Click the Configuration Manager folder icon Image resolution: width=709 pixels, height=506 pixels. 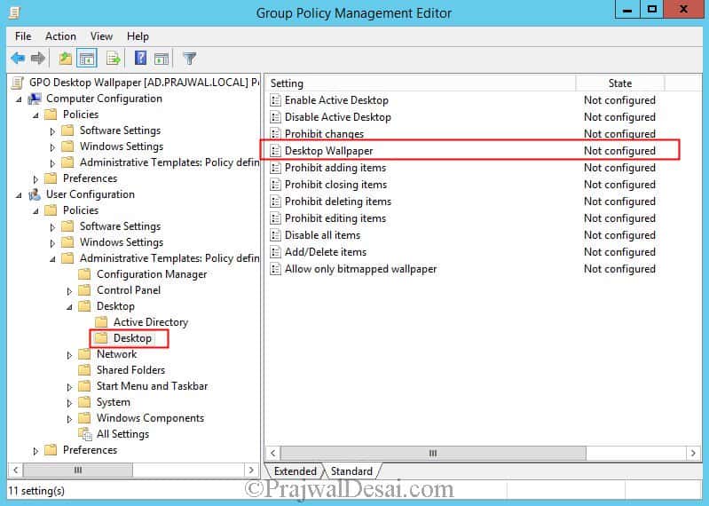pos(84,274)
